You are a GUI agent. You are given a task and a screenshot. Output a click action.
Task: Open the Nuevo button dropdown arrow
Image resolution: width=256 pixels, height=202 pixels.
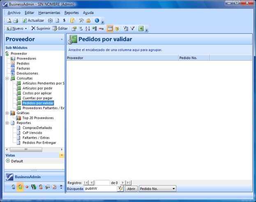[26, 29]
